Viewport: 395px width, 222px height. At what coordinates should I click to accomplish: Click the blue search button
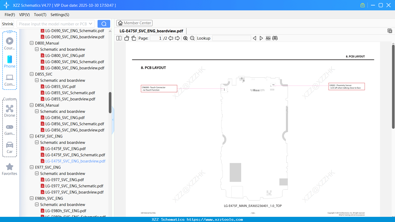(104, 24)
